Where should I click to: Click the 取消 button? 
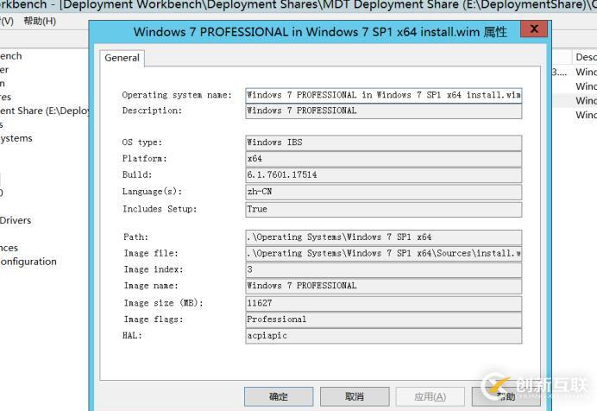coord(355,396)
